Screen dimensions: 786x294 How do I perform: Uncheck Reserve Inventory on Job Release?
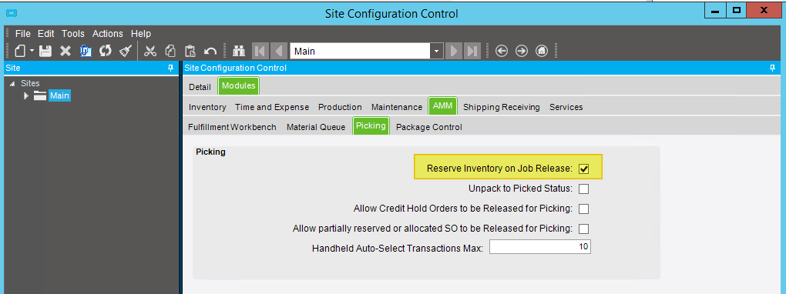pyautogui.click(x=583, y=169)
